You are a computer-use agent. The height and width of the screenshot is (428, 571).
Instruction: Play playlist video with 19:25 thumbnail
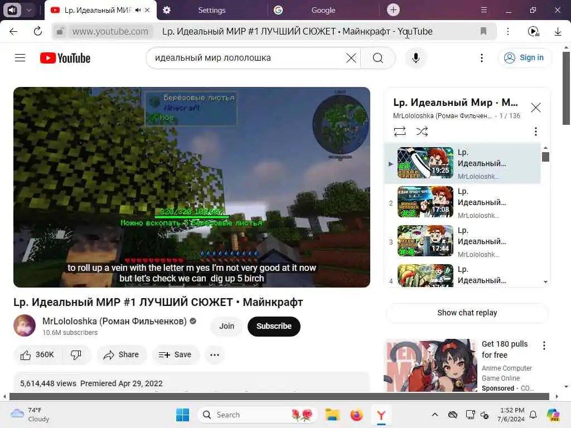[x=425, y=163]
